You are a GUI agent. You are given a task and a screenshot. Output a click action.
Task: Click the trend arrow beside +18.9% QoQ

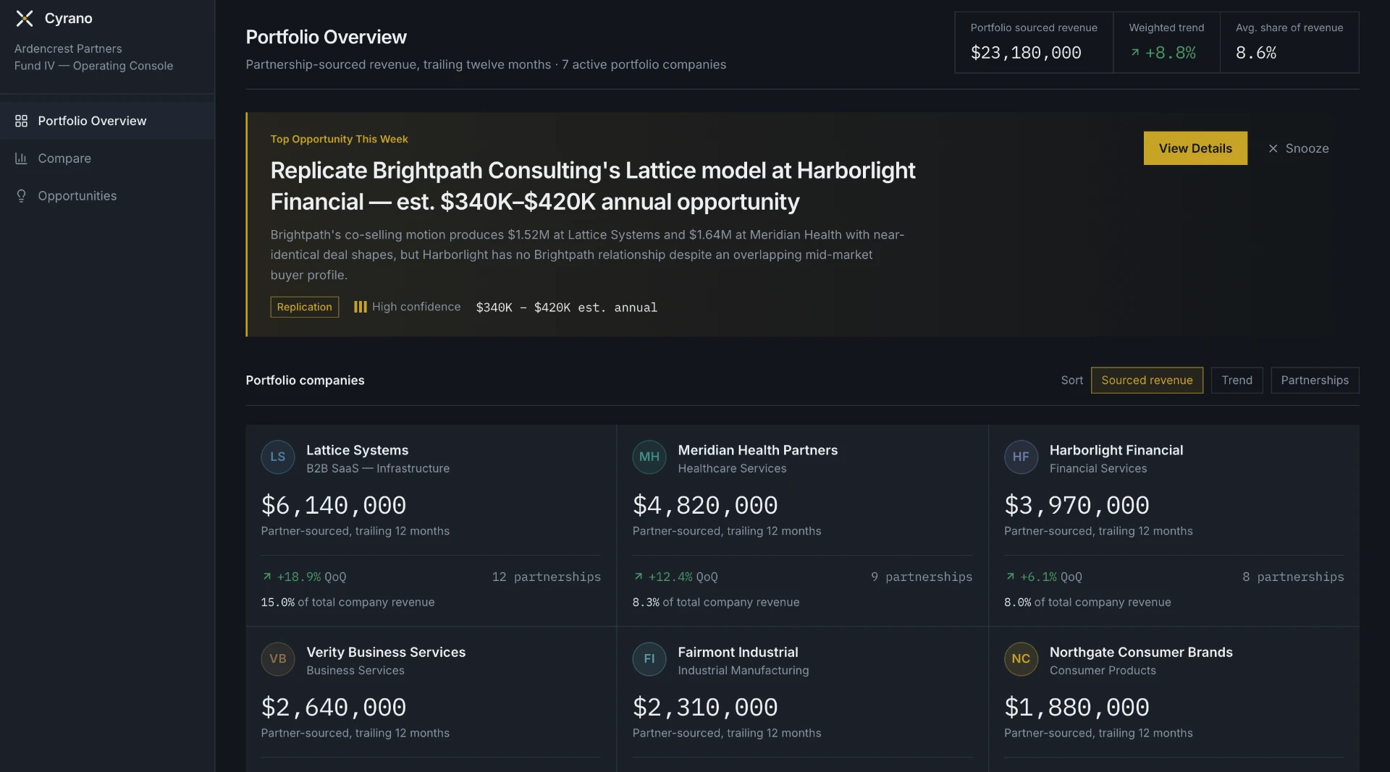coord(266,577)
